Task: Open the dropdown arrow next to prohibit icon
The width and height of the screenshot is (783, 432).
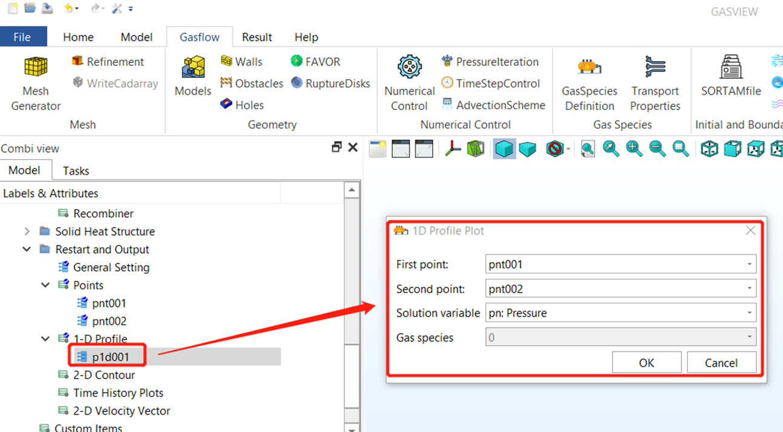Action: pos(569,149)
